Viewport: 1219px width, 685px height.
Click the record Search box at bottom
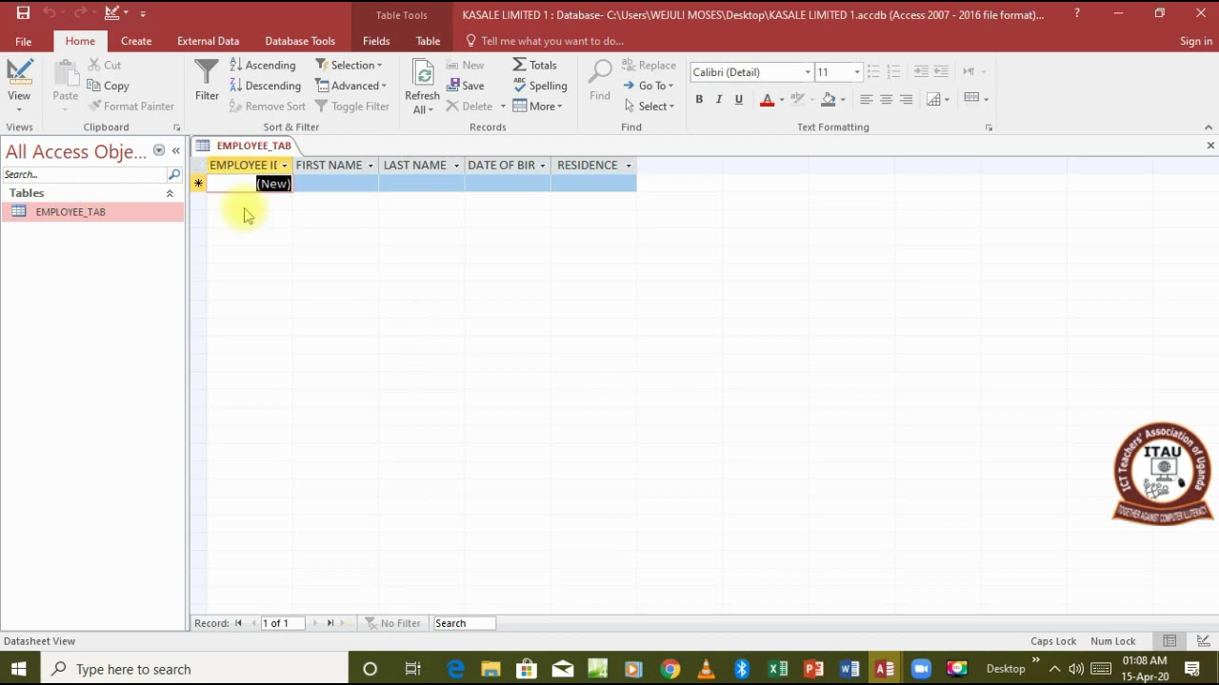coord(464,623)
